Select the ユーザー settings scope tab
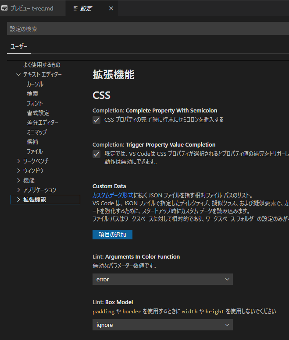This screenshot has height=340, width=289. pos(19,46)
